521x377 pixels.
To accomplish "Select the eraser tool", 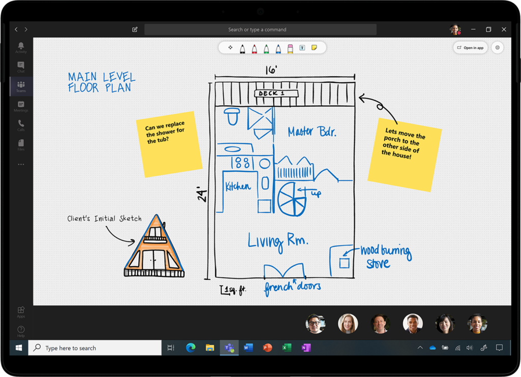I will pos(290,48).
